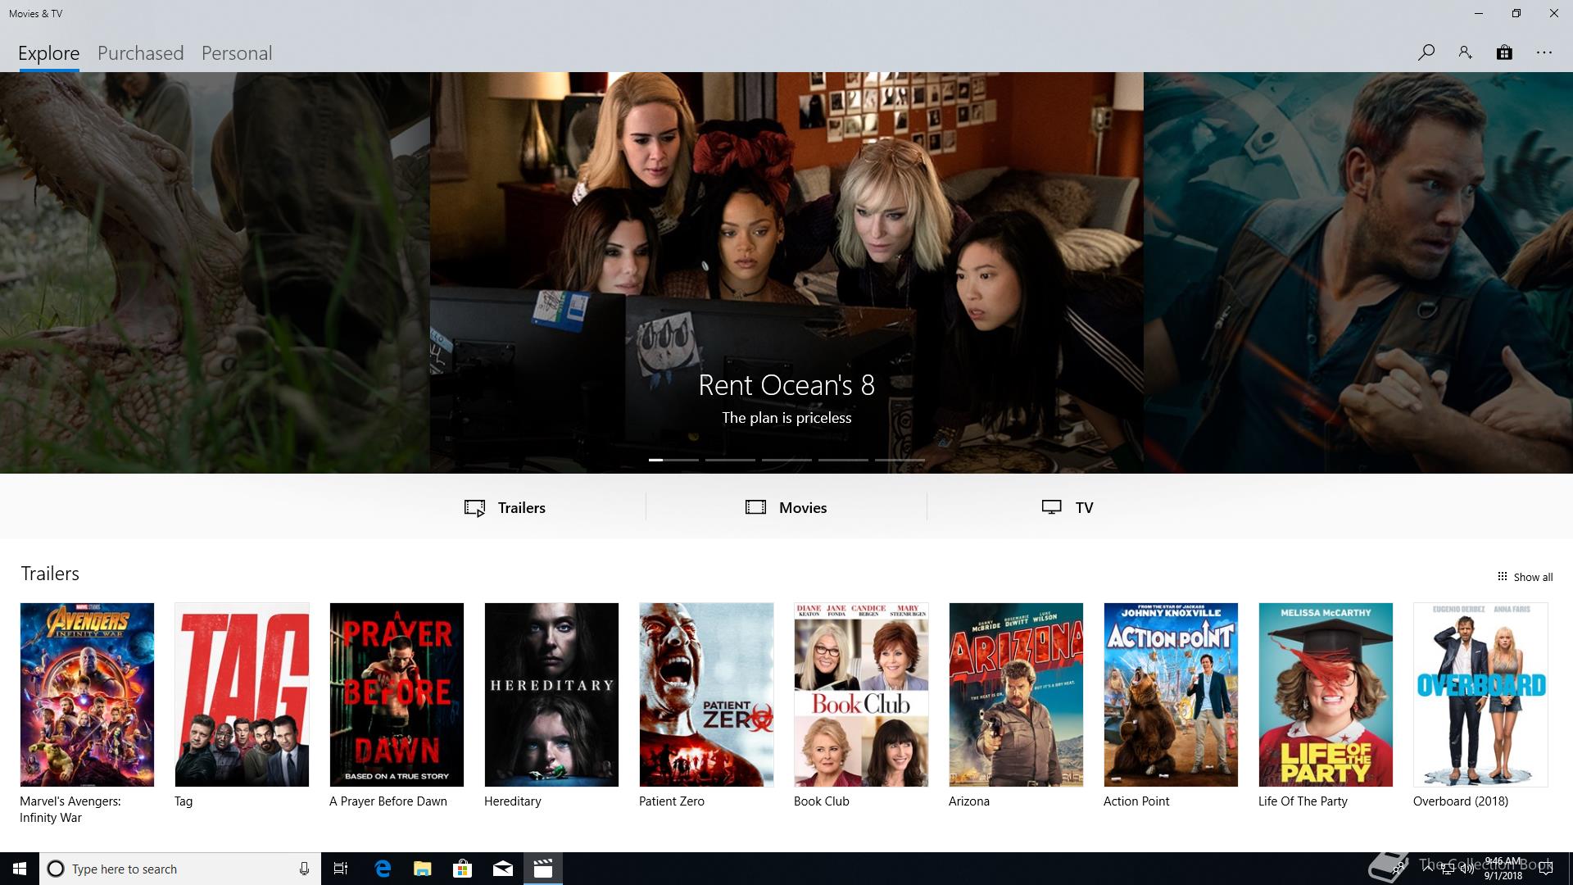The image size is (1573, 885).
Task: Click the "Action Point" title text
Action: 1136,801
